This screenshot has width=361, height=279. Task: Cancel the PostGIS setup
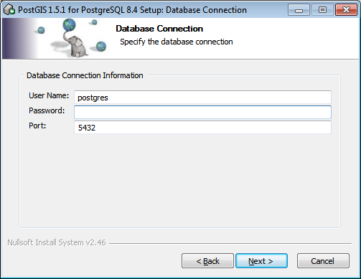[x=323, y=261]
